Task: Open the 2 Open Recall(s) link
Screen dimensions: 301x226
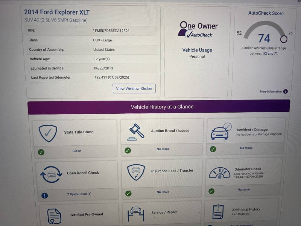Action: pos(79,194)
